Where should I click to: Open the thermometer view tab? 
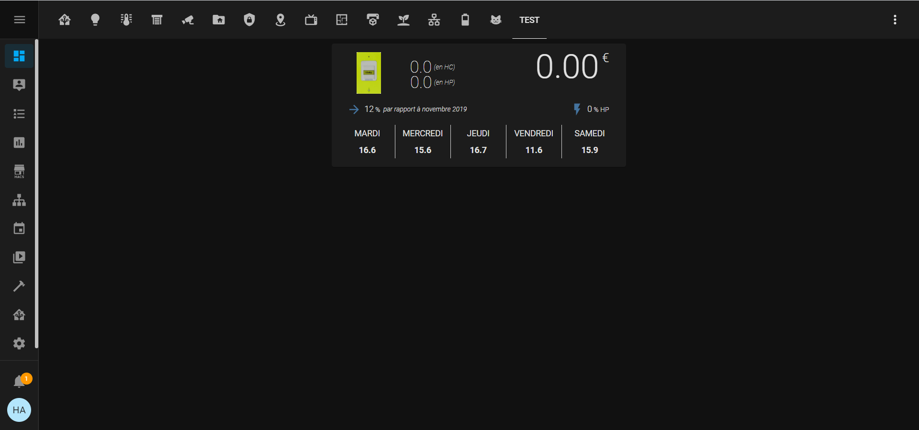126,20
